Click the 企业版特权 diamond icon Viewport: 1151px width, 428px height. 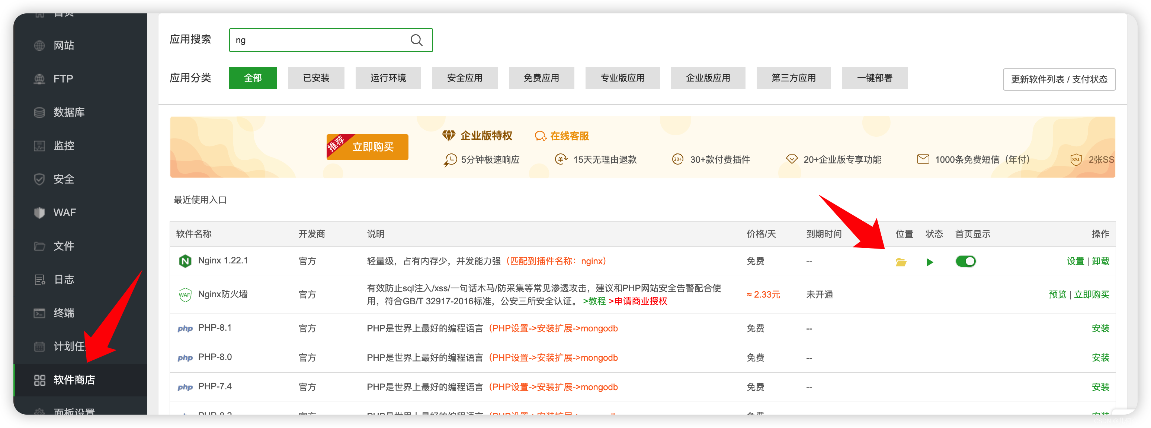pos(449,136)
